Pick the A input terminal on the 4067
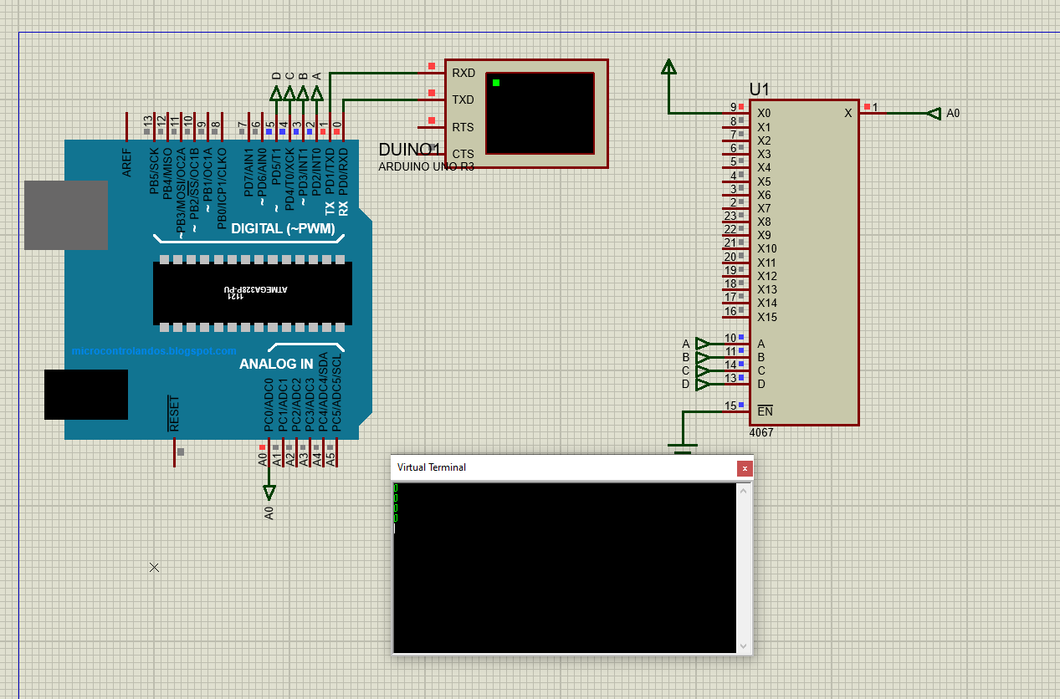The image size is (1060, 699). pyautogui.click(x=702, y=344)
